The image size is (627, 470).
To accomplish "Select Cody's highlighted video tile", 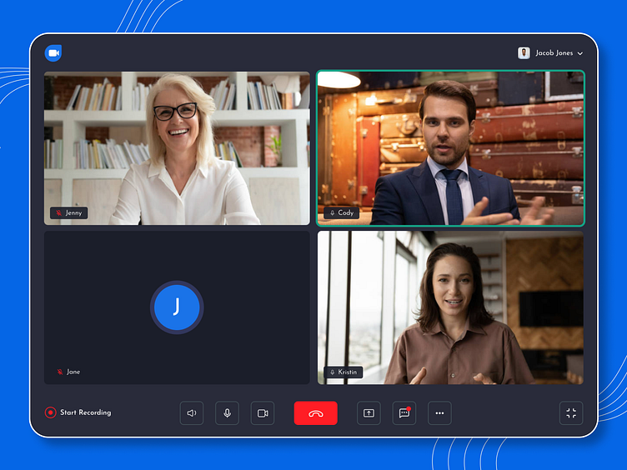I will [x=450, y=147].
